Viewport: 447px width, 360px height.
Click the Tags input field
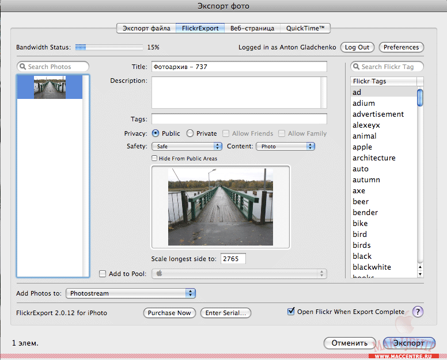(x=239, y=118)
